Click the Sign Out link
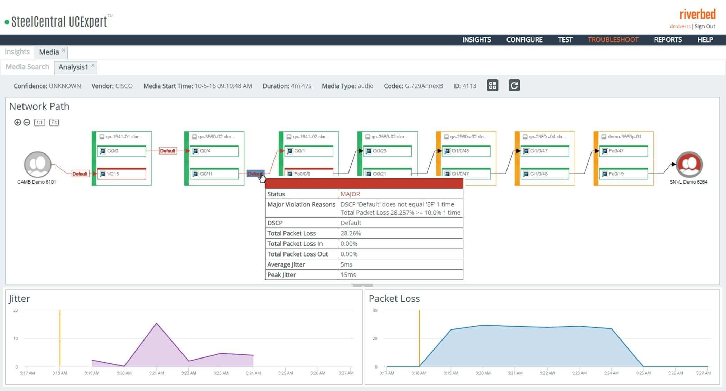The image size is (726, 391). 705,26
